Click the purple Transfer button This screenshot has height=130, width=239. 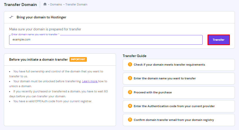click(x=218, y=40)
